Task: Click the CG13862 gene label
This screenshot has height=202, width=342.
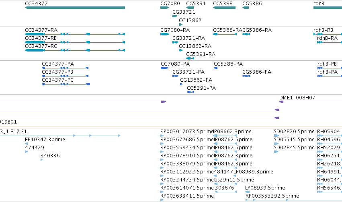Action: (x=190, y=20)
